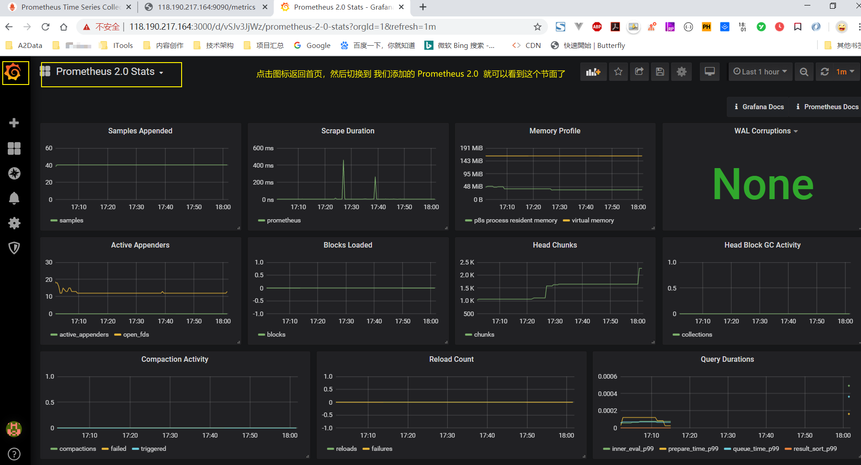Open dashboard settings gear icon
The width and height of the screenshot is (861, 465).
(x=681, y=72)
